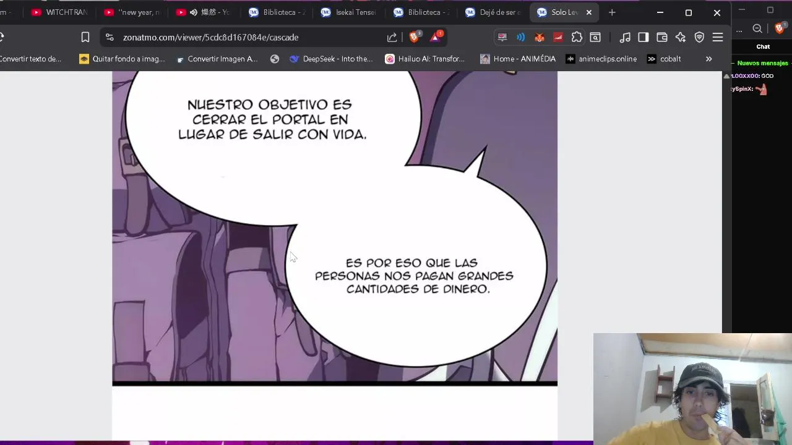Mute the audio icon on the 燦然 tab
792x445 pixels.
point(194,12)
